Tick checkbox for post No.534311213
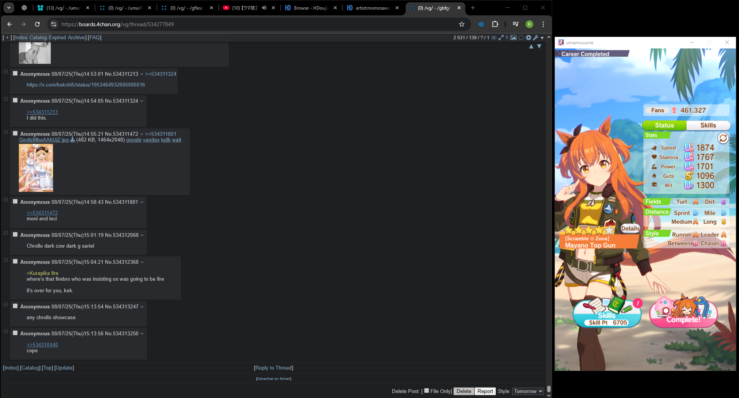Screen dimensions: 739x398 [x=15, y=73]
